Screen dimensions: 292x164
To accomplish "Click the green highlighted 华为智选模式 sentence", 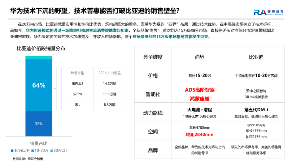I will (77, 31).
